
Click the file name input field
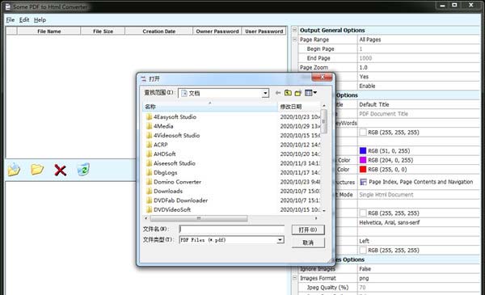(231, 230)
